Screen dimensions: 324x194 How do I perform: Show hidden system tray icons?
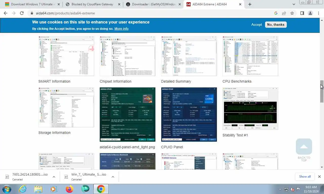[280, 189]
